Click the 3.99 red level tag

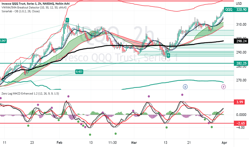coord(239,102)
